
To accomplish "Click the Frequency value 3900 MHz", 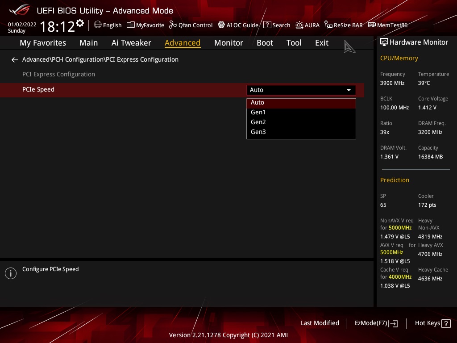I will click(392, 83).
